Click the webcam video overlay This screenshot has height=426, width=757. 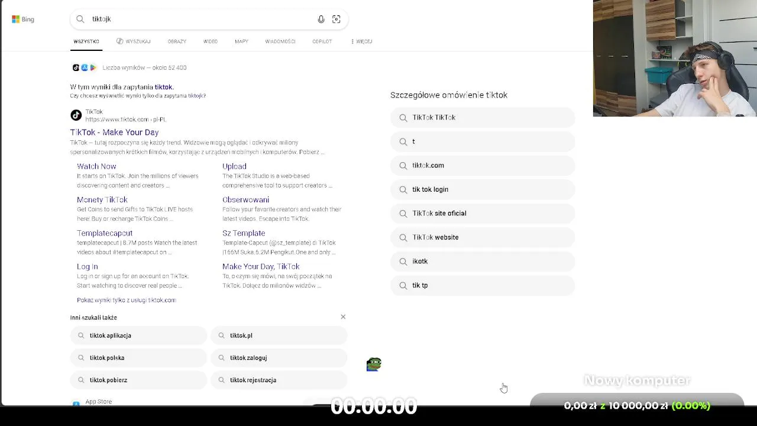click(675, 58)
